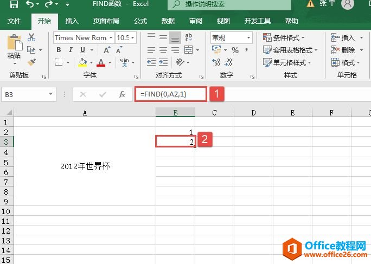Switch to the ribbon 插入 tab

(72, 21)
